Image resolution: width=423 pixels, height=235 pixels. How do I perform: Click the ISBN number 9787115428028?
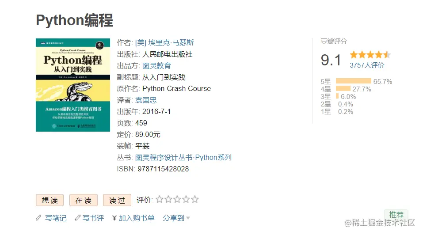[x=163, y=169]
